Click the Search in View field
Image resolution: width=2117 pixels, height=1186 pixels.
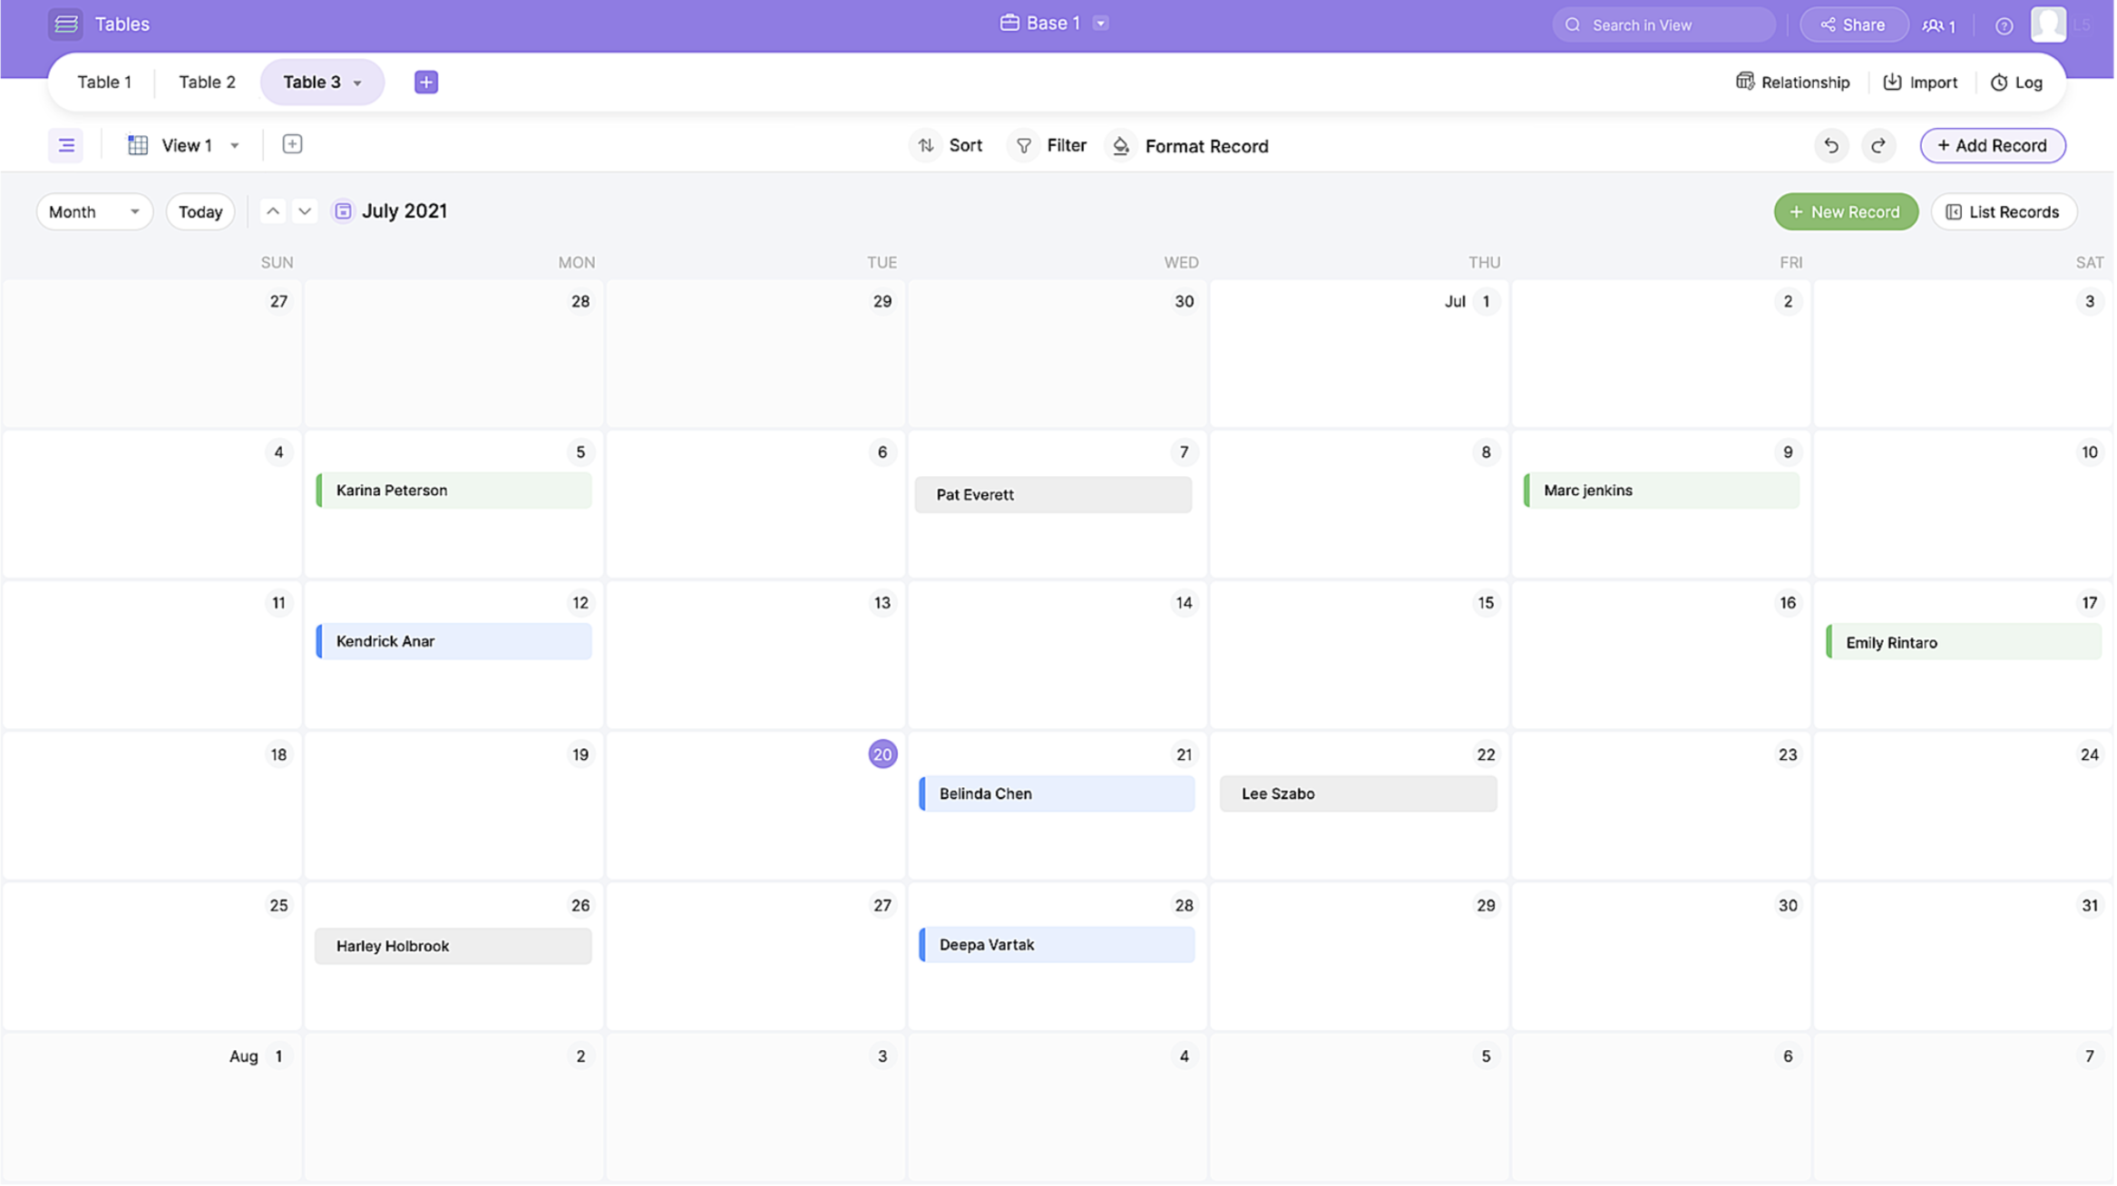point(1663,25)
